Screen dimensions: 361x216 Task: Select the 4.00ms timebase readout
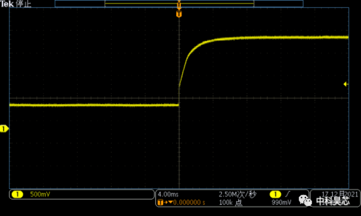coord(168,194)
